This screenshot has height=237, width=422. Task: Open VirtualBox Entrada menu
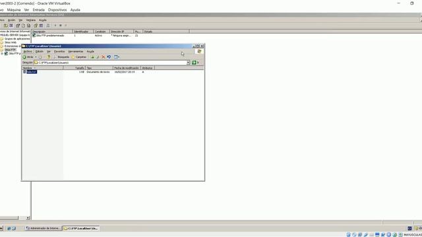coord(38,10)
